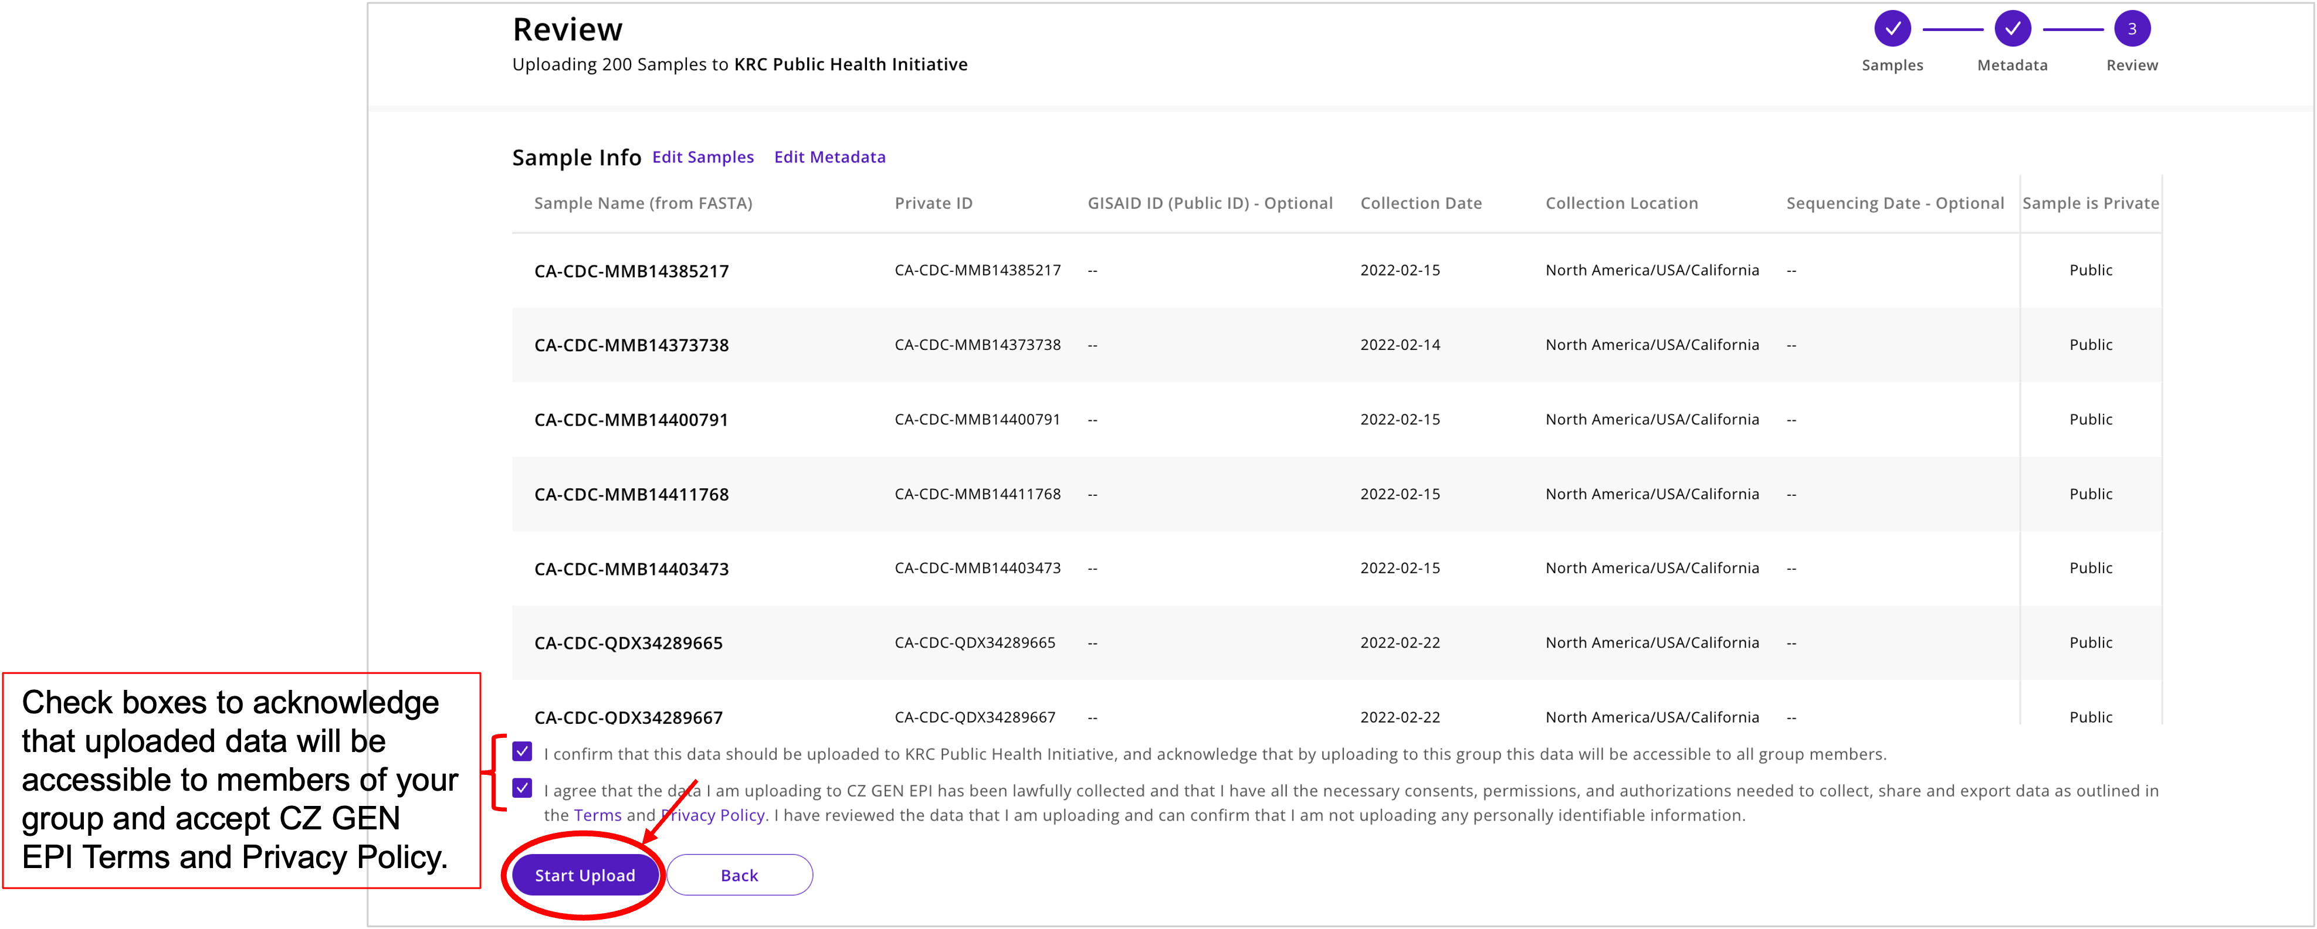Click the Review step number 3 icon
The image size is (2317, 929).
[x=2132, y=29]
